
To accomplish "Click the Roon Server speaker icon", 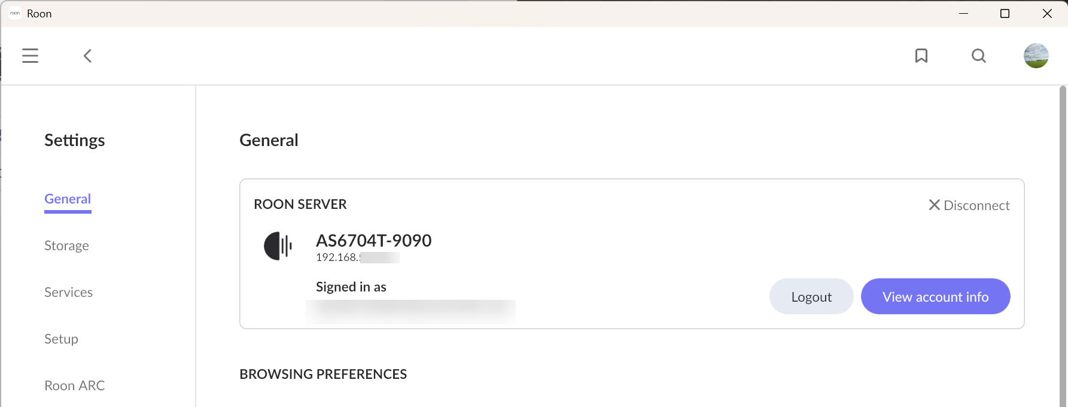I will click(278, 245).
